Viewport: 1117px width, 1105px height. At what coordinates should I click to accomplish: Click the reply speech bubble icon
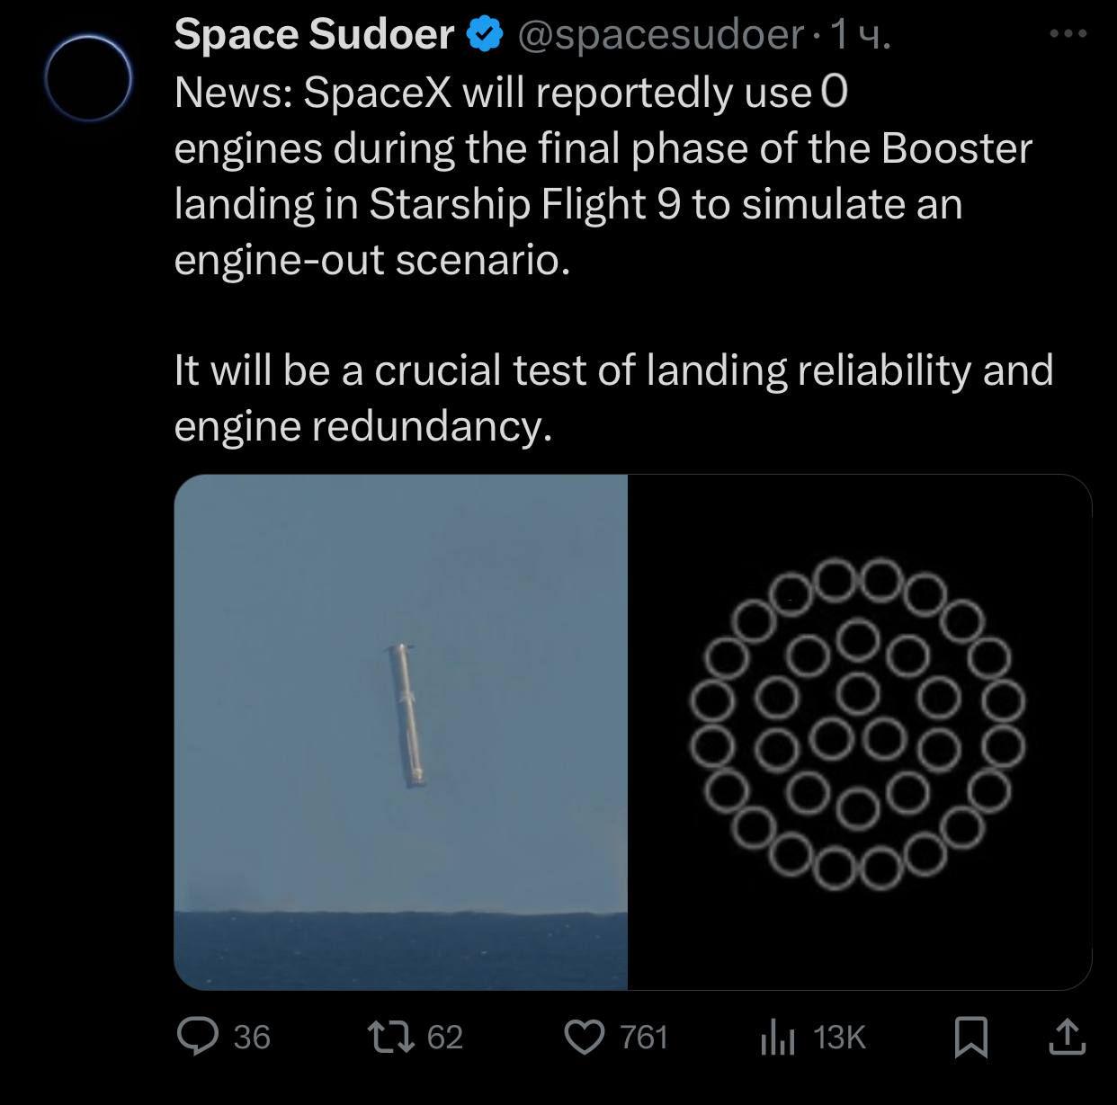click(x=197, y=1037)
